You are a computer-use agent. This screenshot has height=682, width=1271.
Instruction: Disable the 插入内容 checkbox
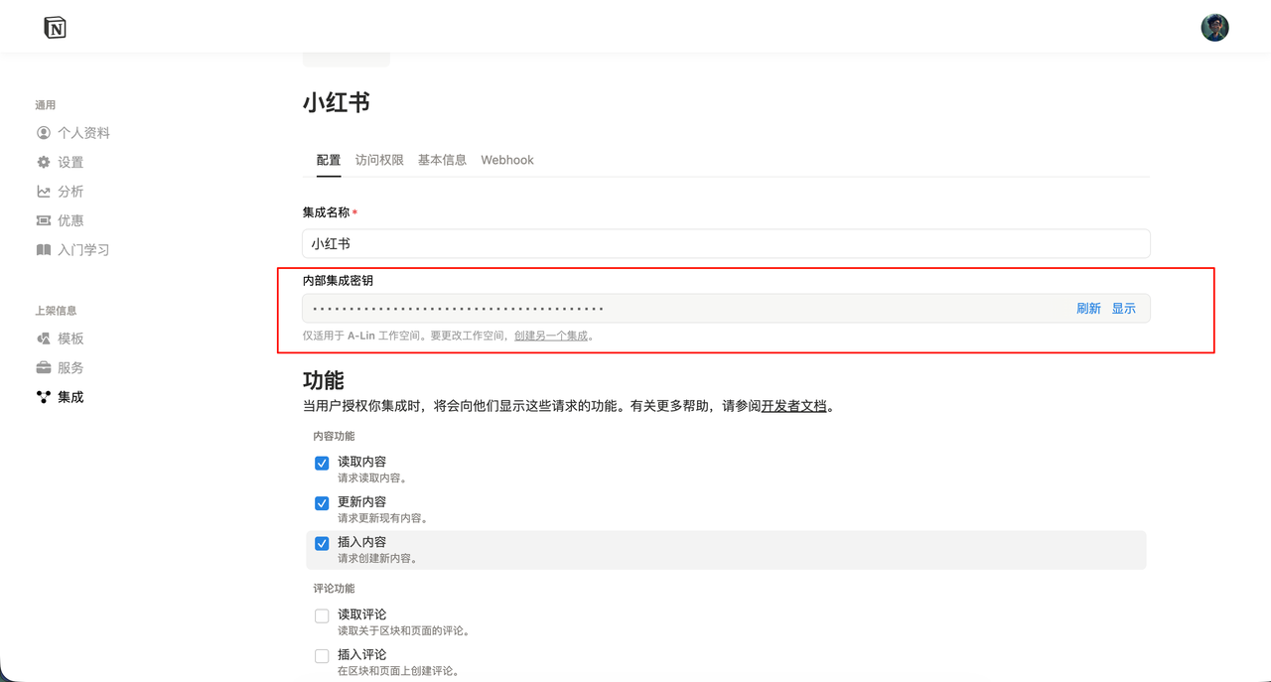[322, 544]
